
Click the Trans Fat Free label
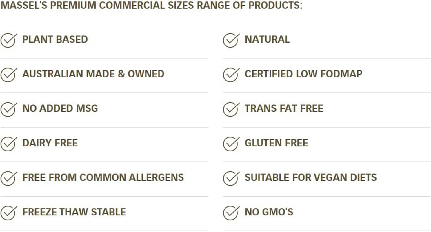[x=284, y=108]
